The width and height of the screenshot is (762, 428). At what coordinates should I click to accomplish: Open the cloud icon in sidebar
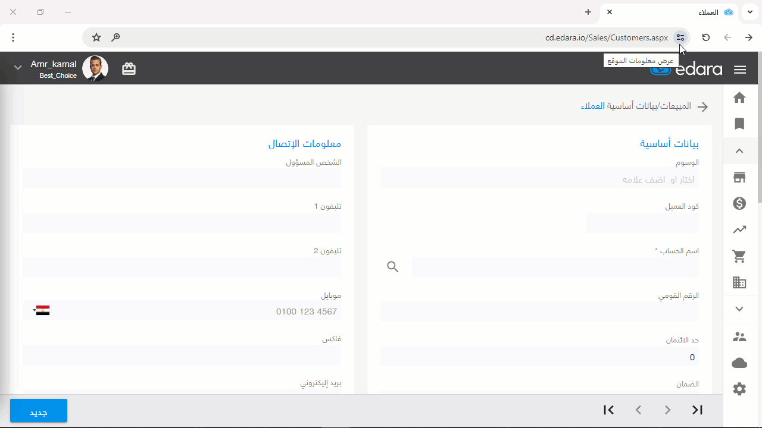pos(739,363)
